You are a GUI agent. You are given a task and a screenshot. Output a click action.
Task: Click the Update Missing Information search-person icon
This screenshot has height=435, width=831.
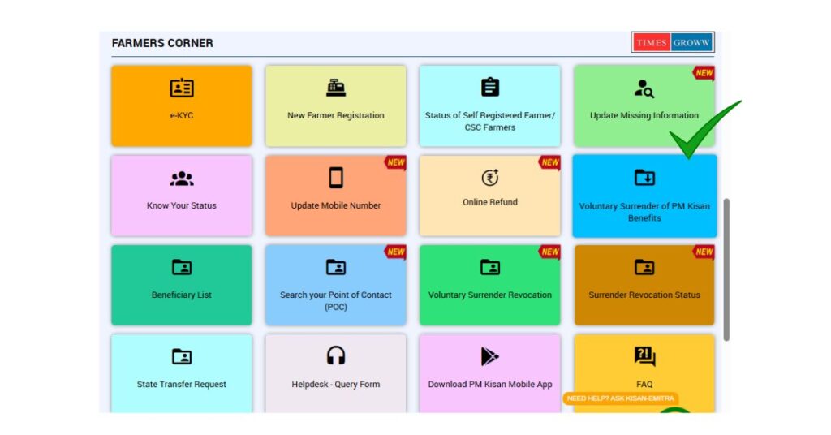pos(644,88)
